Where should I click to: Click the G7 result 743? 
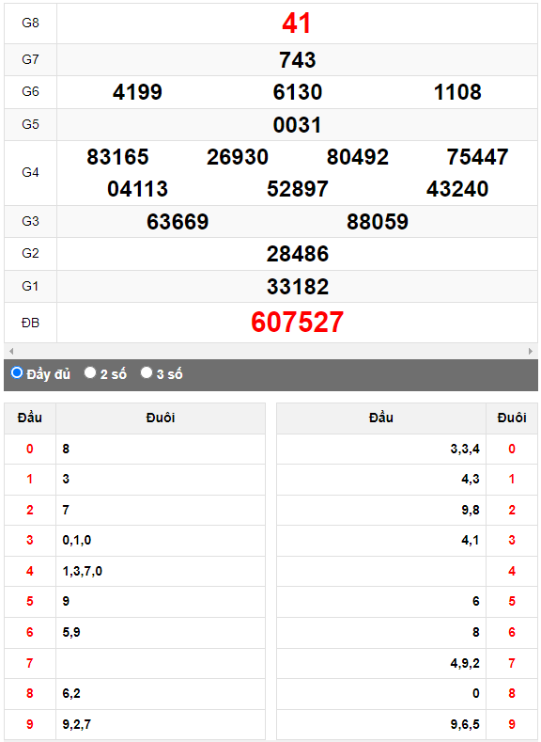(x=297, y=60)
